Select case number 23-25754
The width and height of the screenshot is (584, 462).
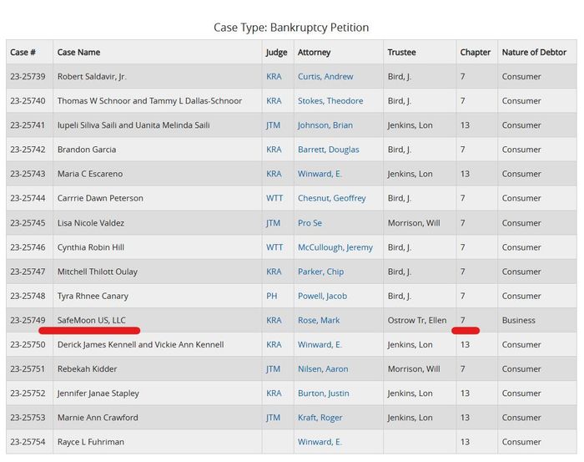tap(28, 442)
